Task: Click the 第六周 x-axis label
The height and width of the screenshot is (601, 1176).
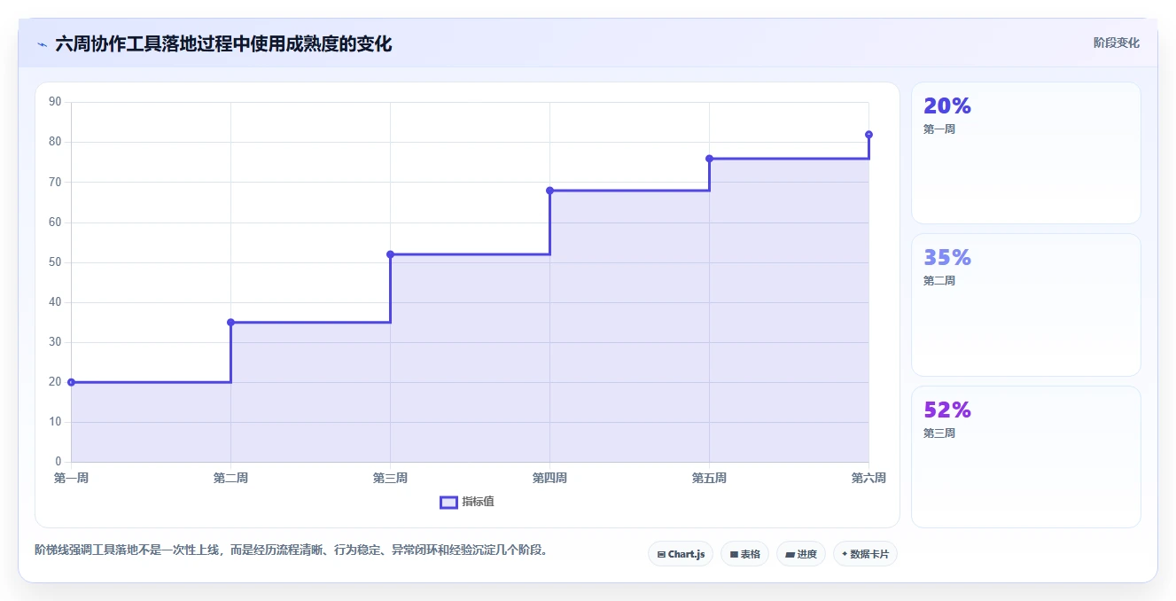Action: 868,478
